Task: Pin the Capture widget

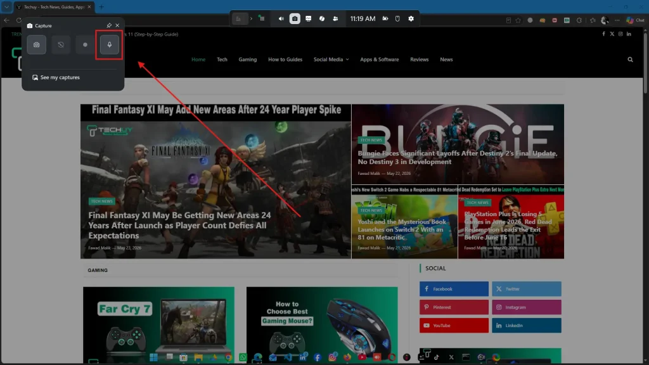Action: [109, 25]
